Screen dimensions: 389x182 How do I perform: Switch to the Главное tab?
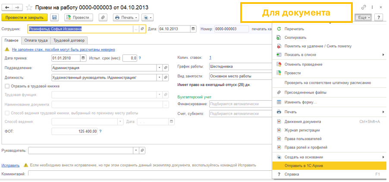tap(11, 40)
